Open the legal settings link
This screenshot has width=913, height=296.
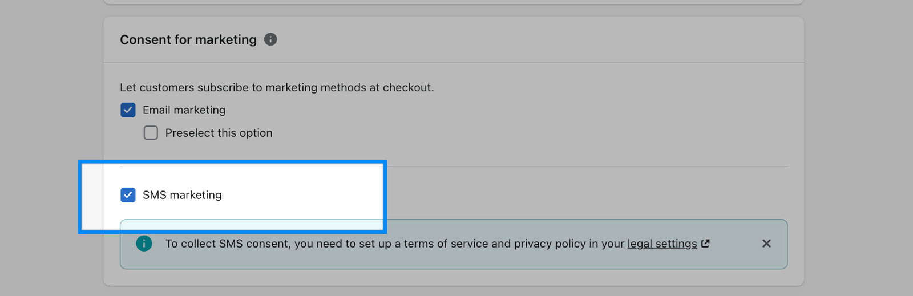pyautogui.click(x=662, y=244)
